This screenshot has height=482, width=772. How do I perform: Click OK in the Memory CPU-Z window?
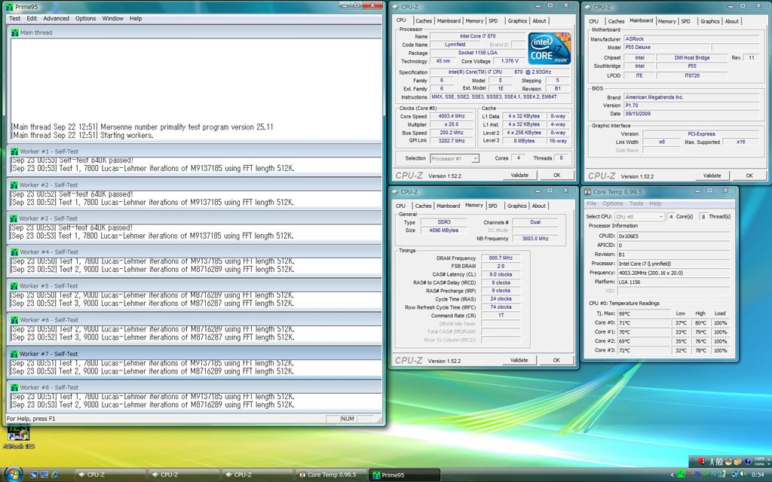tap(556, 361)
